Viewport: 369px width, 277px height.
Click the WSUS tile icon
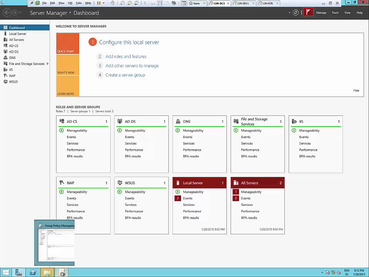120,182
